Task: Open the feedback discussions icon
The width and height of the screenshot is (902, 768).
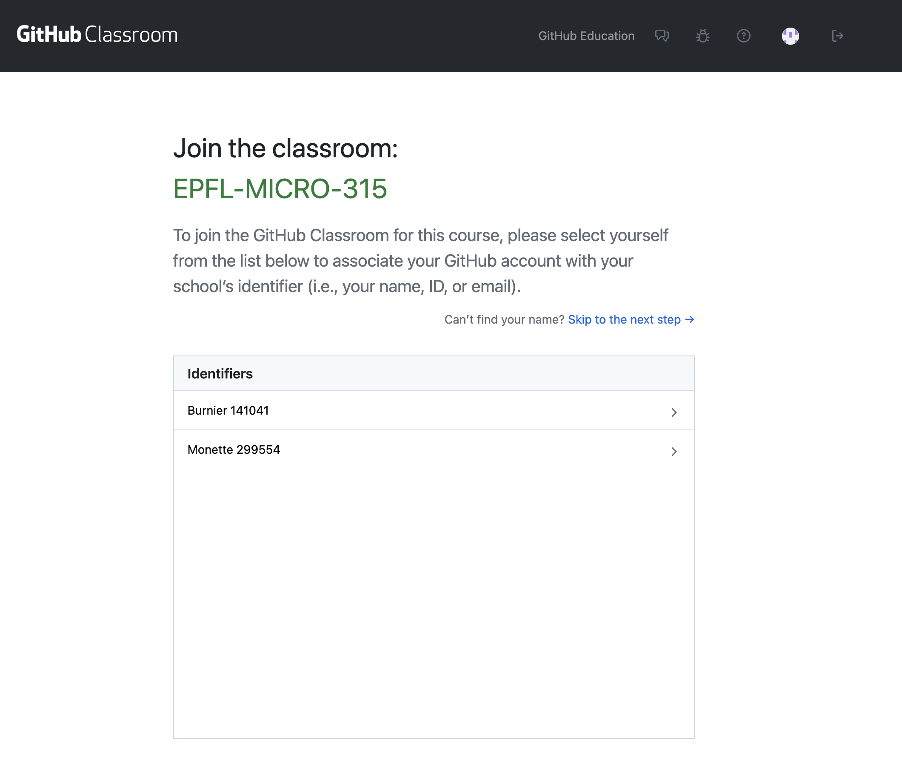Action: (x=662, y=36)
